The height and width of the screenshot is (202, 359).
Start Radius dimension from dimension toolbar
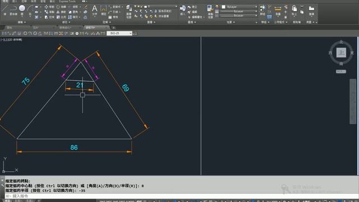click(25, 34)
